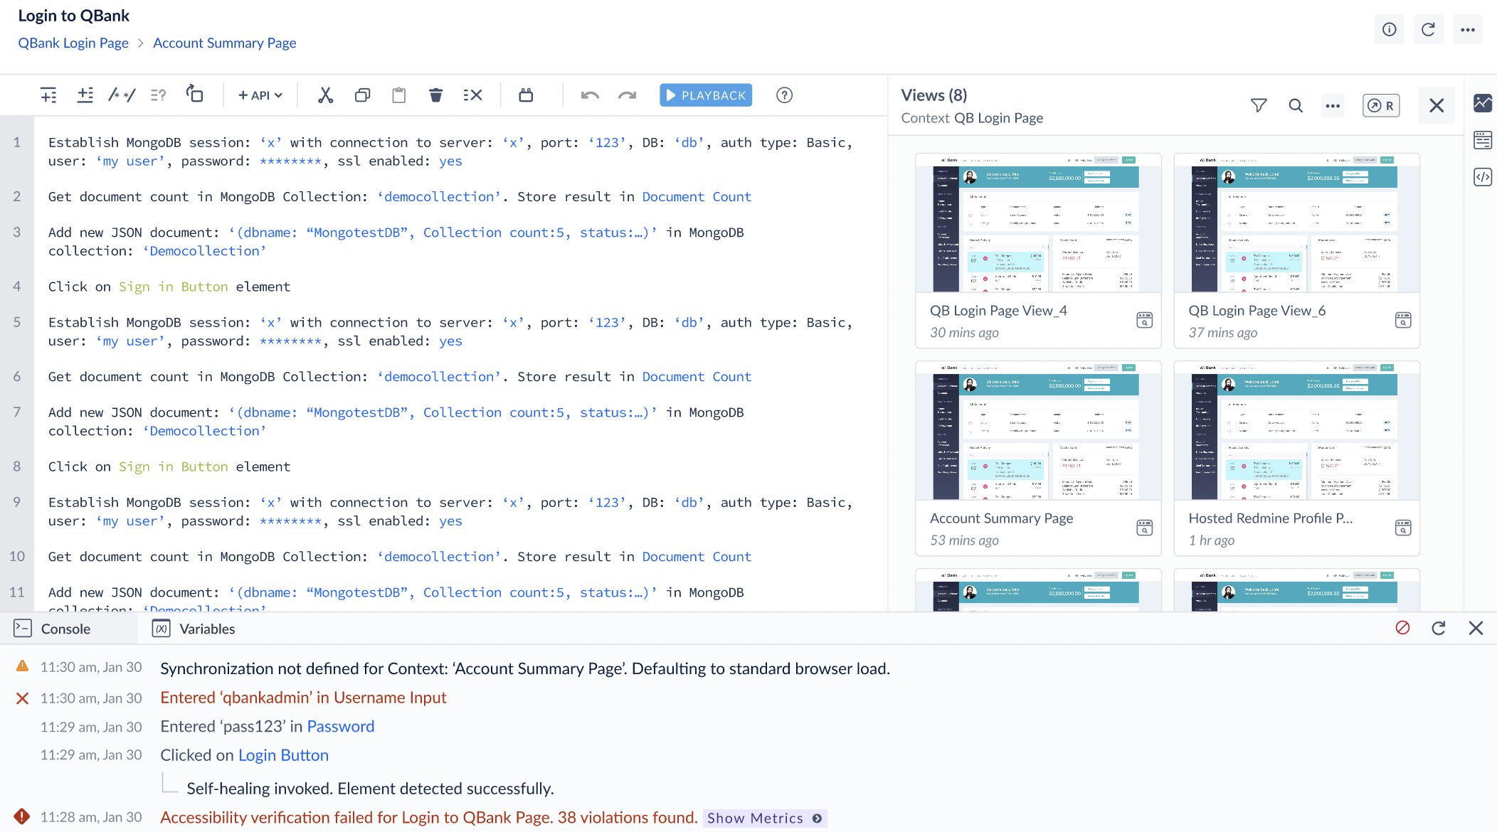
Task: Click inspect icon on Hosted Redmine Profile card
Action: tap(1402, 528)
